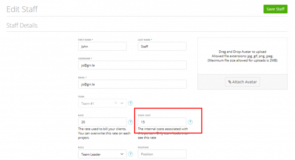Focus the Last Name field with Staff

162,46
